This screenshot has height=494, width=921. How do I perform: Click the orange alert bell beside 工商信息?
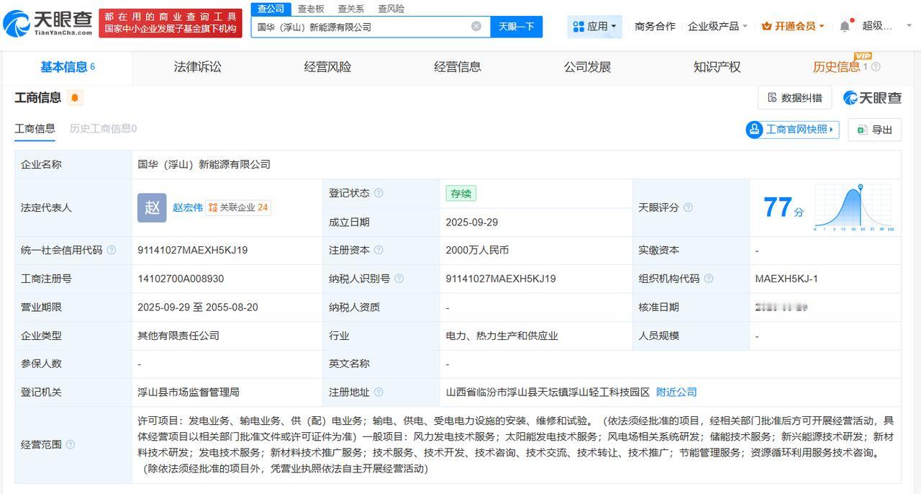click(x=75, y=97)
